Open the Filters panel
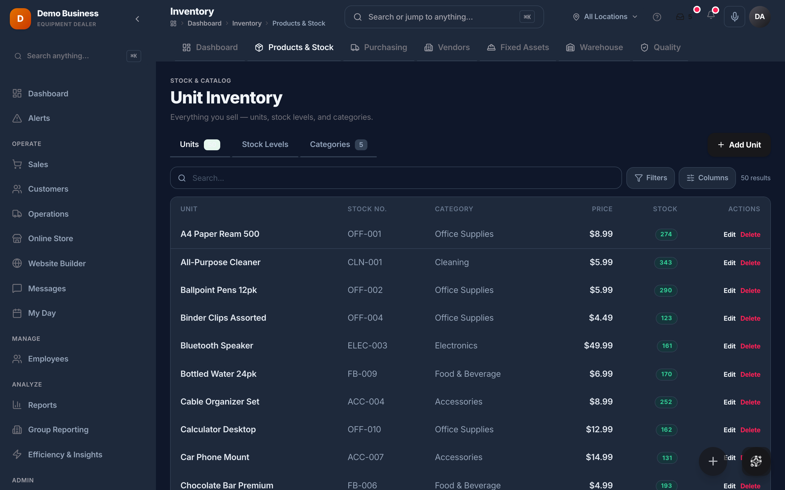 650,178
